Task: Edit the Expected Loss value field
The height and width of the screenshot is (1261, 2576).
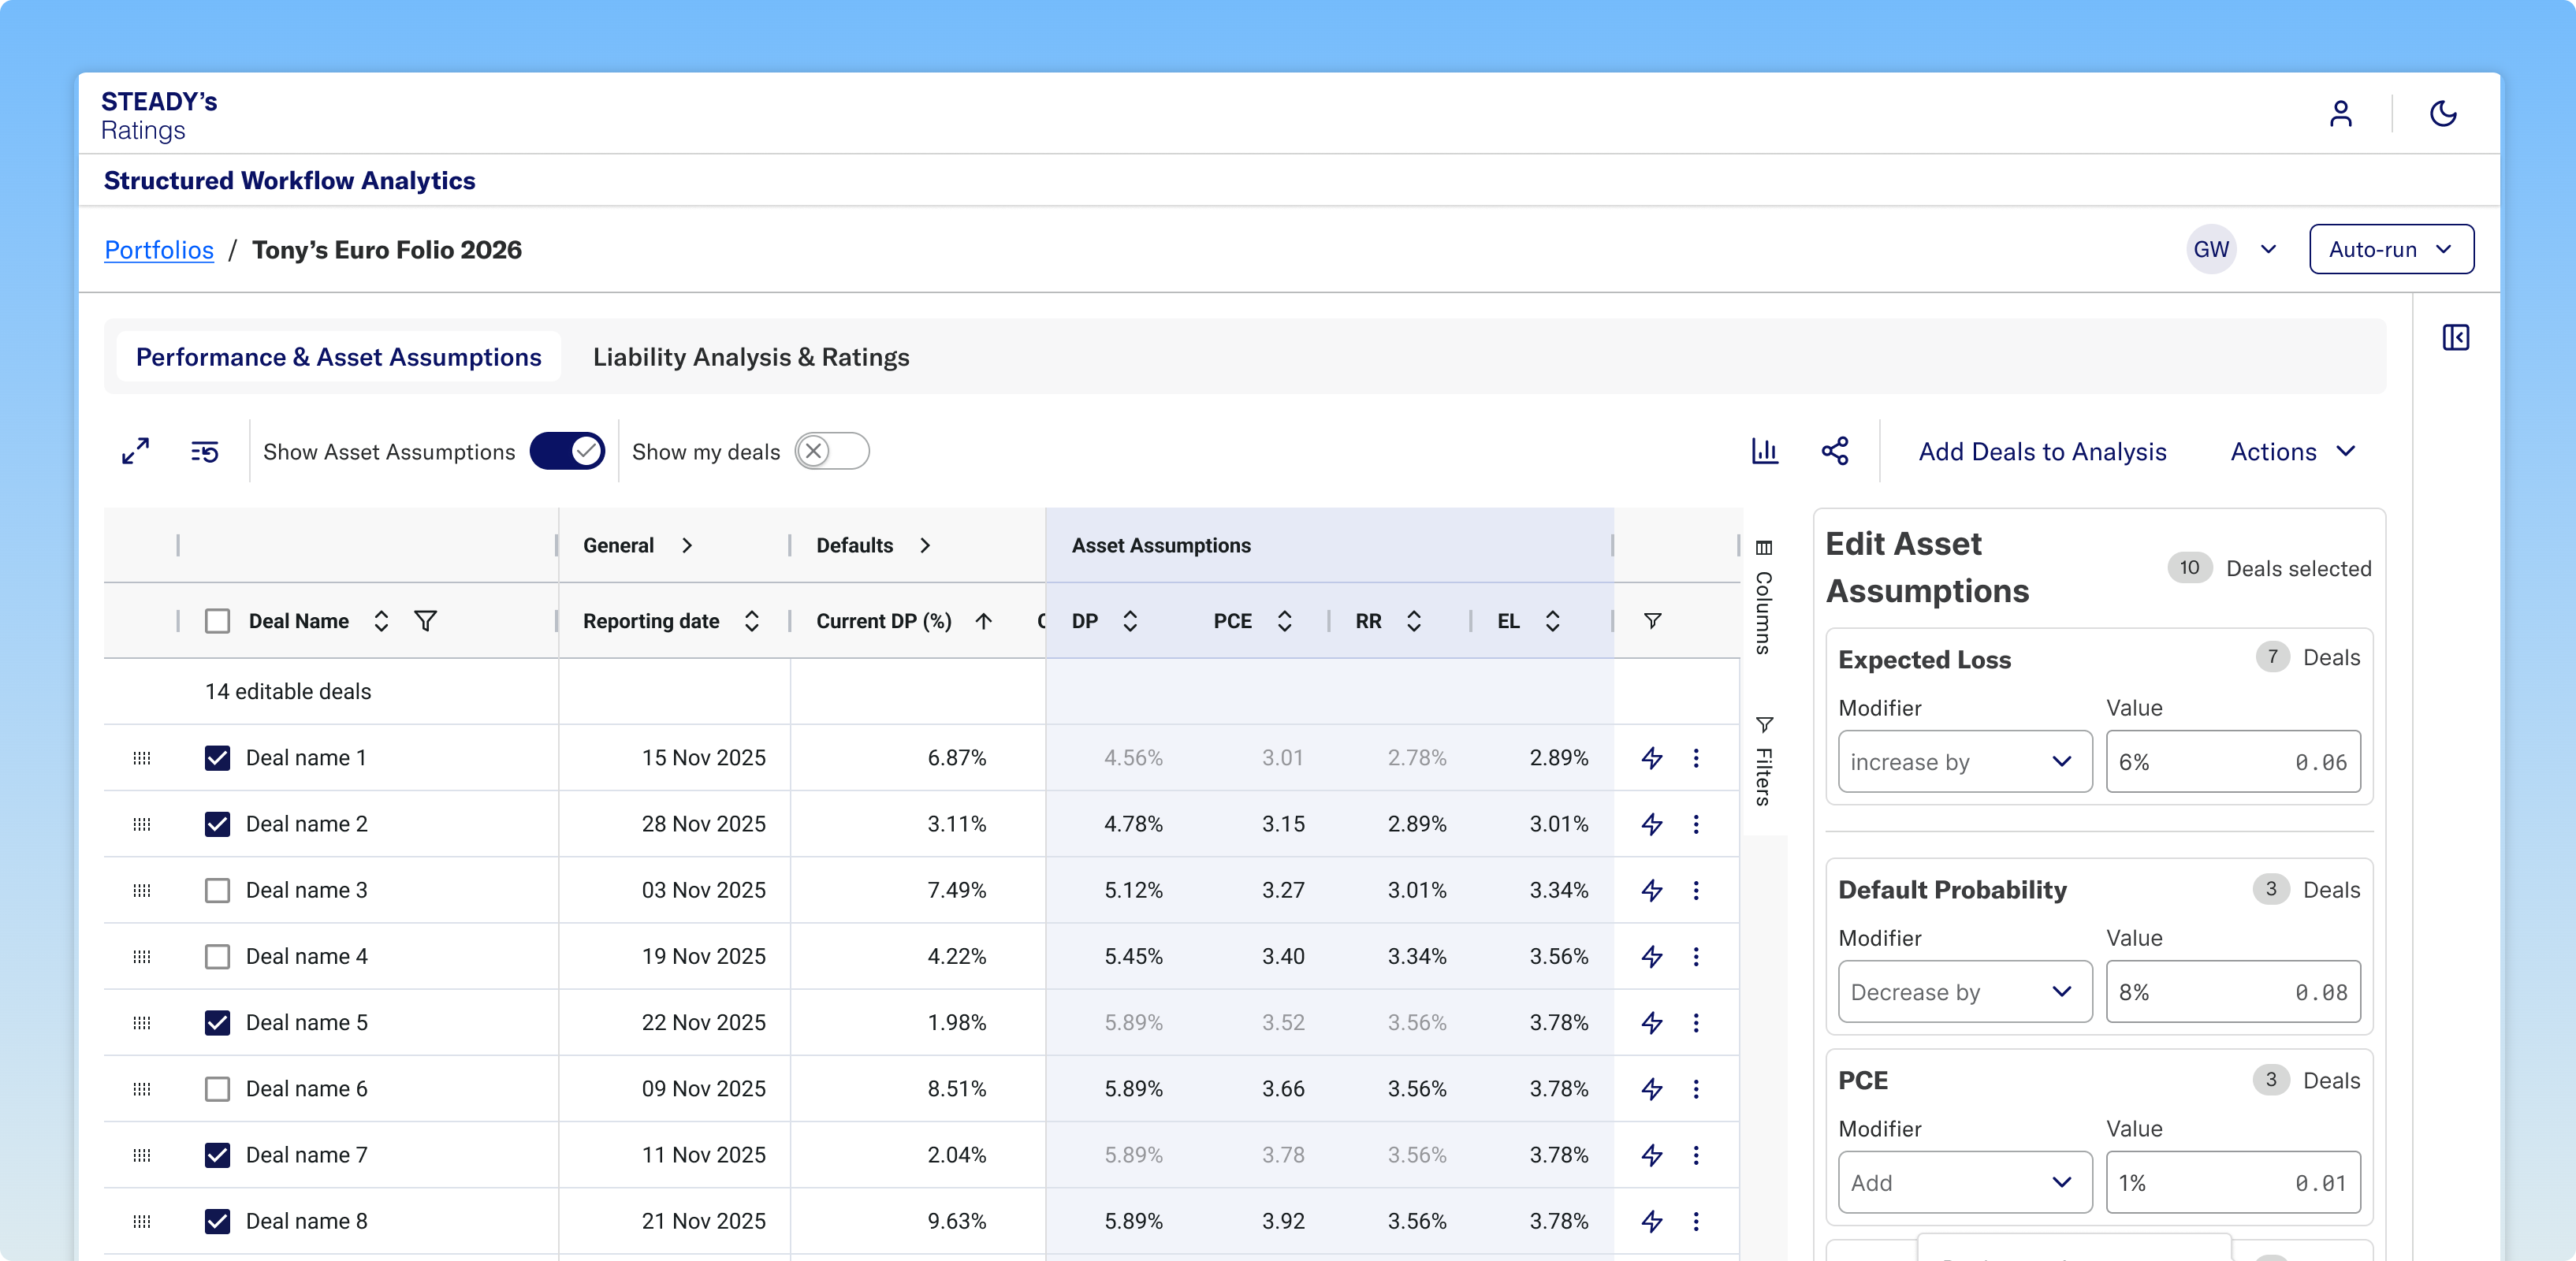Action: 2233,762
